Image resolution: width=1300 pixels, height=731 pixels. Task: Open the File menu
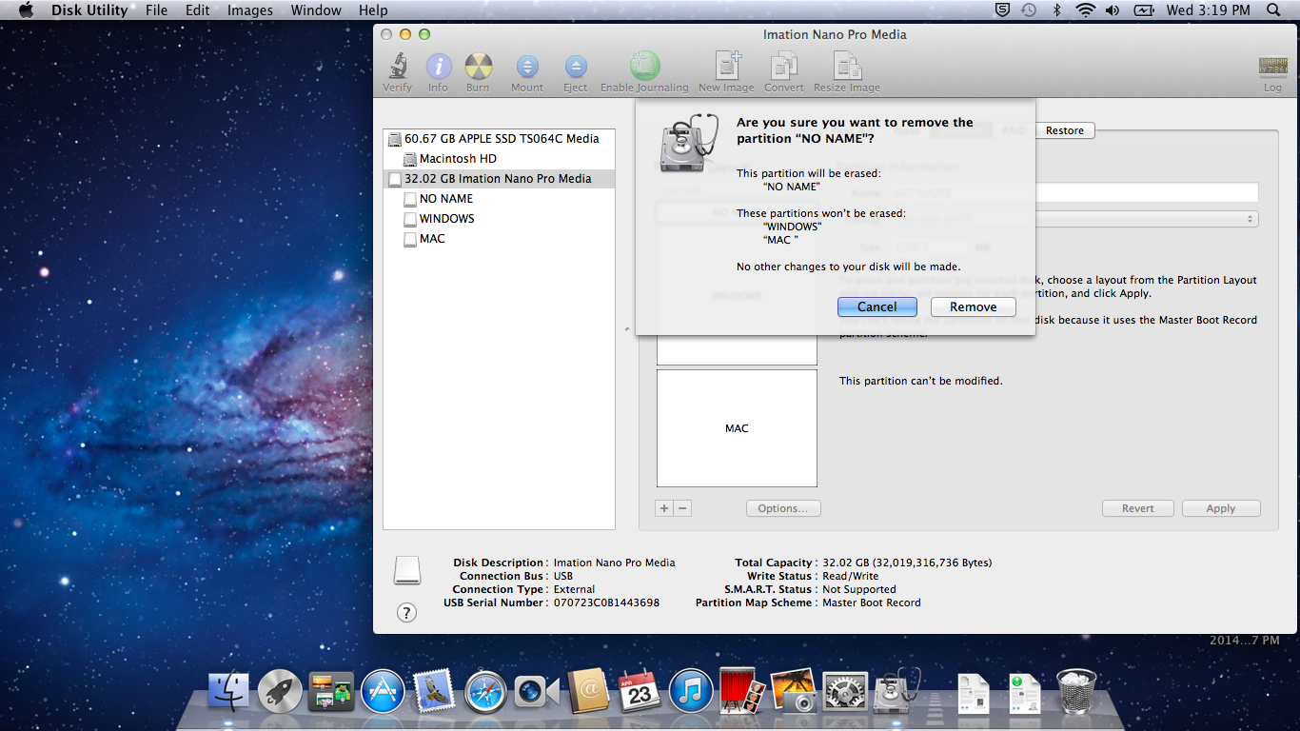coord(157,10)
